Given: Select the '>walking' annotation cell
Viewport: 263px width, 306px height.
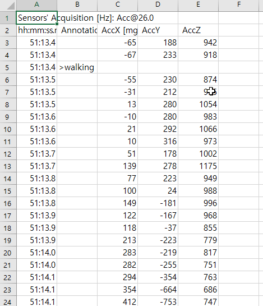Looking at the screenshot, I should 77,67.
